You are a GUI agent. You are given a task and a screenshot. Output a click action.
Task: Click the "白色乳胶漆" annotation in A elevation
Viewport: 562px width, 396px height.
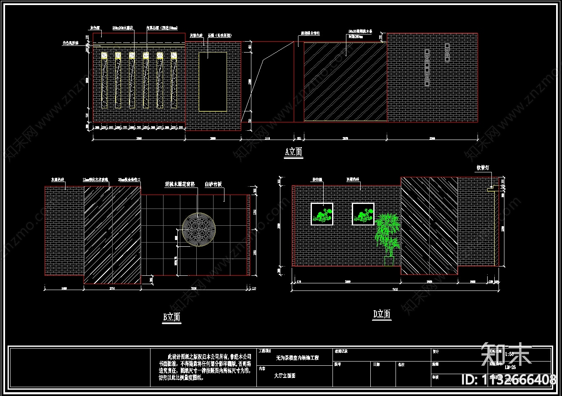pyautogui.click(x=70, y=43)
